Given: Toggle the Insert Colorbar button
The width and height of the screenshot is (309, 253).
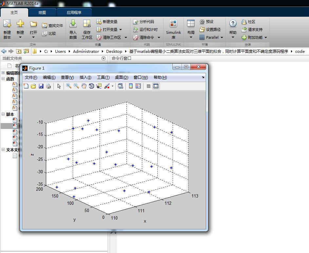Looking at the screenshot, I should pos(131,86).
